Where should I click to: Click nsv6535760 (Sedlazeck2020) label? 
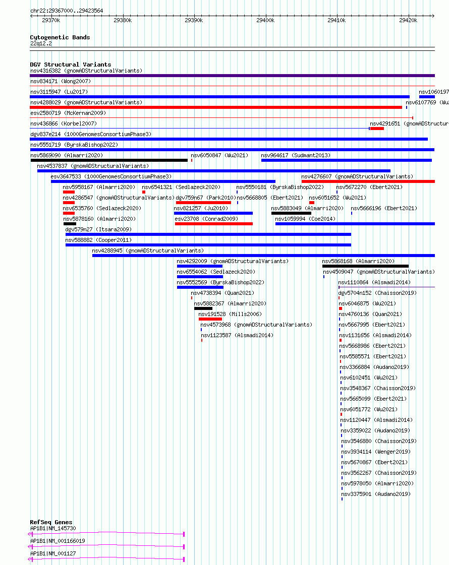pyautogui.click(x=102, y=208)
